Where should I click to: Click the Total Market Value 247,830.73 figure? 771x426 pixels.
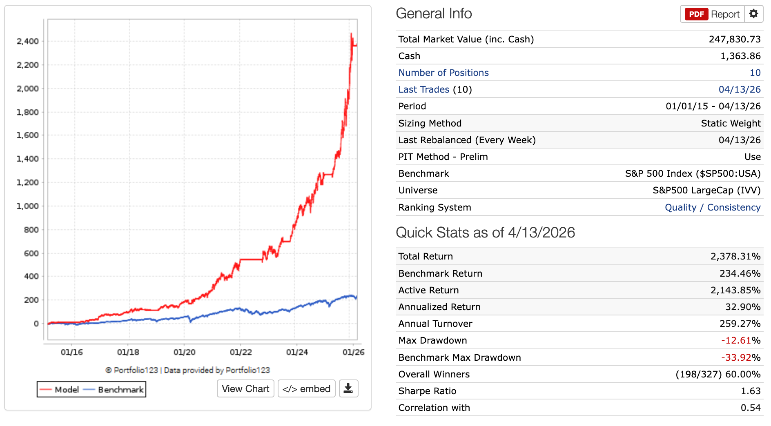coord(735,39)
